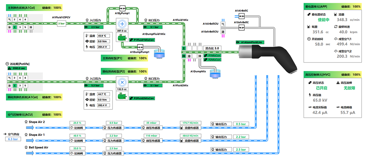Click the A1AtomFluidLim indicator
367x158 pixels.
click(x=250, y=42)
